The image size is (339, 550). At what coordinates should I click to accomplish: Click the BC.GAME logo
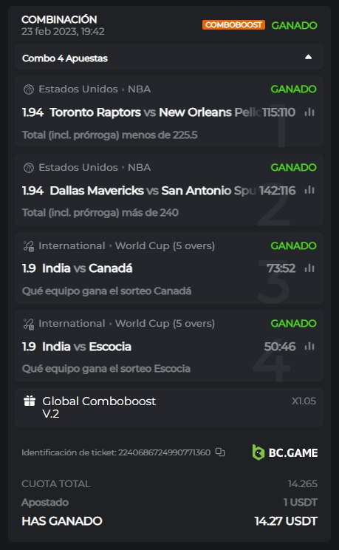coord(284,452)
